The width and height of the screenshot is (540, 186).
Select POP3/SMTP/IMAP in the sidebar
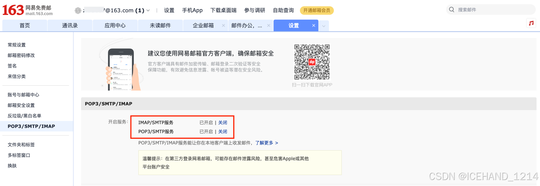(x=37, y=126)
